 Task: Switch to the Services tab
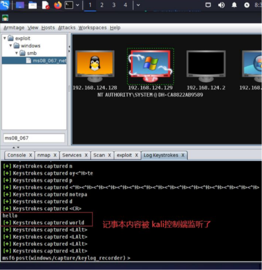[x=72, y=155]
